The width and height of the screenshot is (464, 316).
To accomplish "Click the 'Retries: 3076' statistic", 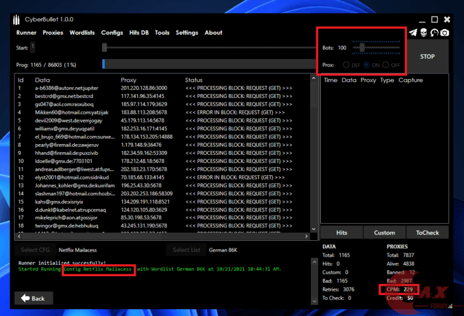I will tap(338, 289).
